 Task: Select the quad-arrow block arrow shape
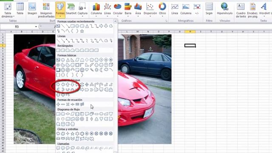[87, 85]
